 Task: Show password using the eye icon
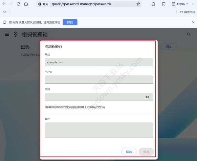(x=147, y=97)
